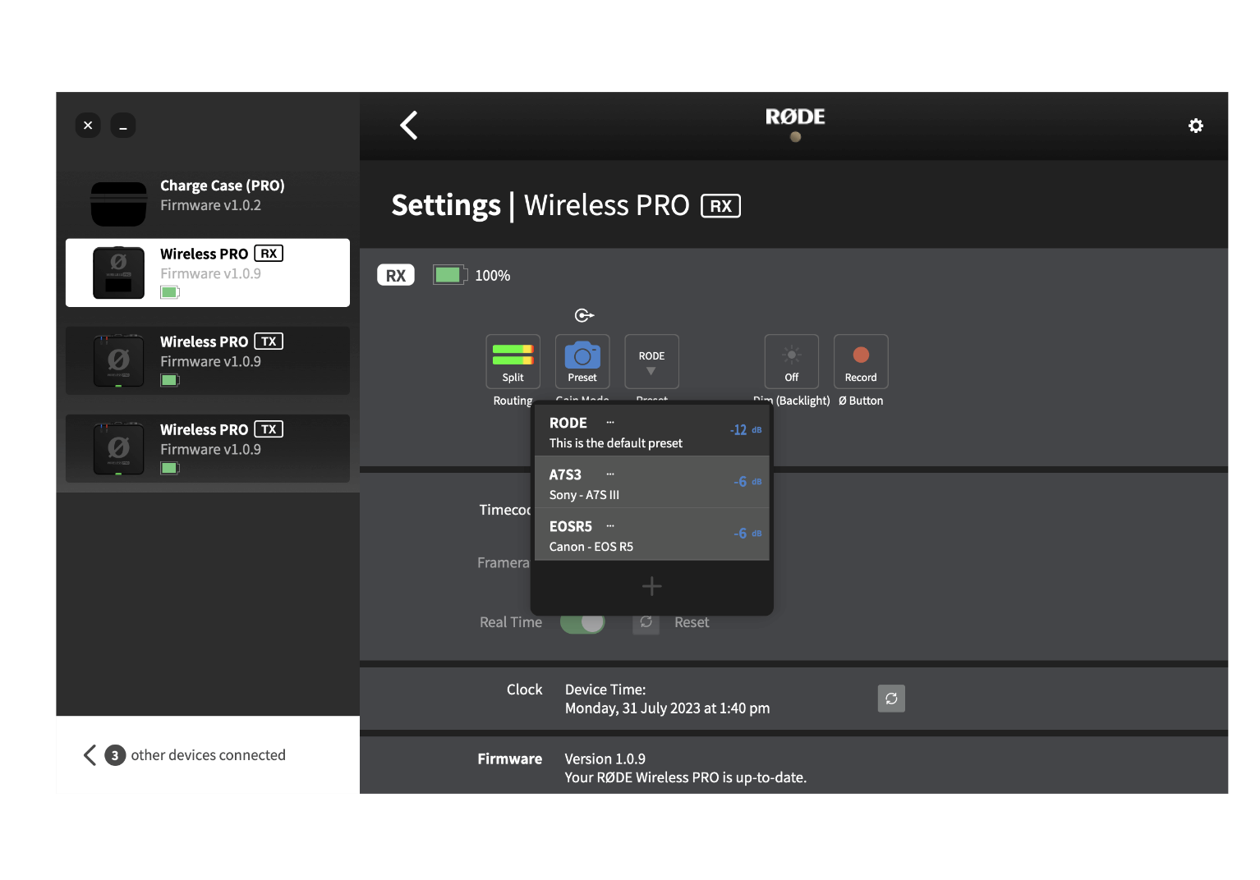Image resolution: width=1260 pixels, height=880 pixels.
Task: Open the Charge Case (PRO) device page
Action: tap(207, 197)
